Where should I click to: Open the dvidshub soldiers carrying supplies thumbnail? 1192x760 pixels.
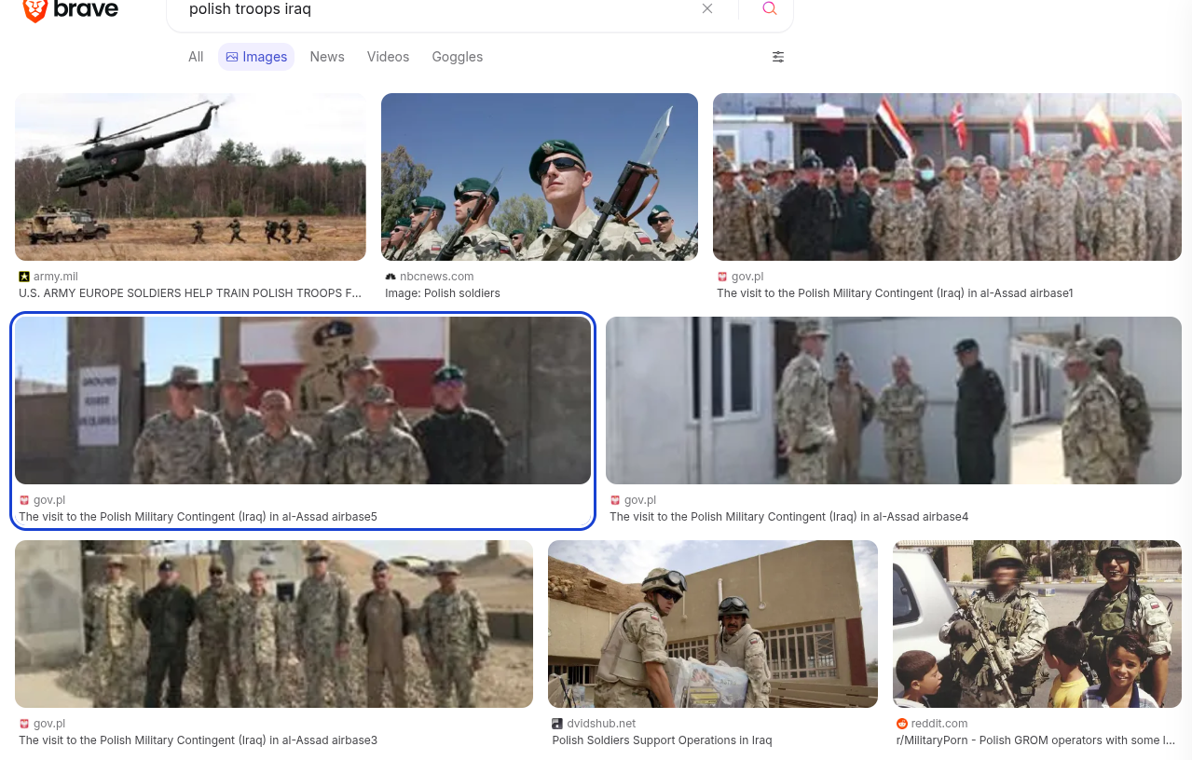pos(713,624)
